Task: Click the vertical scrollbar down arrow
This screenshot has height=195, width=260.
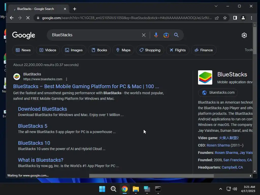Action: [x=255, y=171]
